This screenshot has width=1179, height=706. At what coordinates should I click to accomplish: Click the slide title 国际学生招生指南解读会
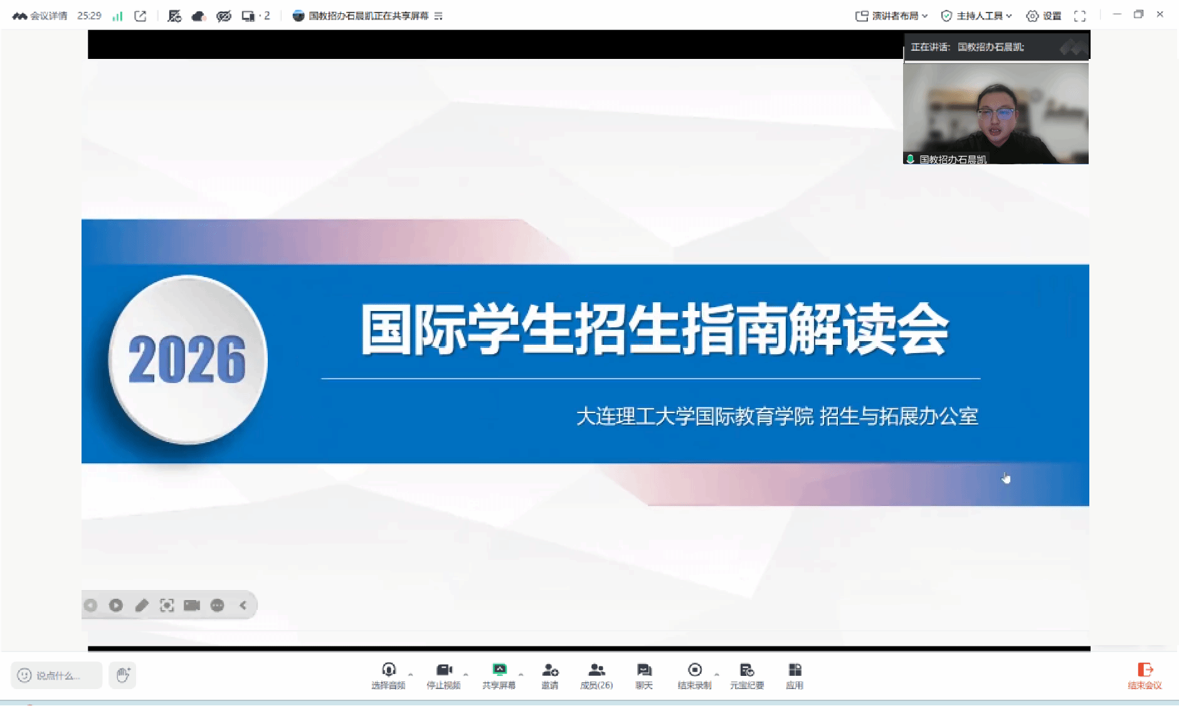tap(655, 329)
